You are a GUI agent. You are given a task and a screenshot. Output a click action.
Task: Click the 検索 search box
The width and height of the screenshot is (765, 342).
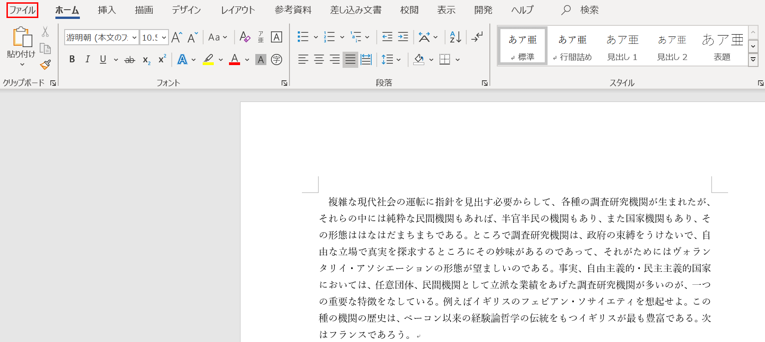pyautogui.click(x=590, y=10)
